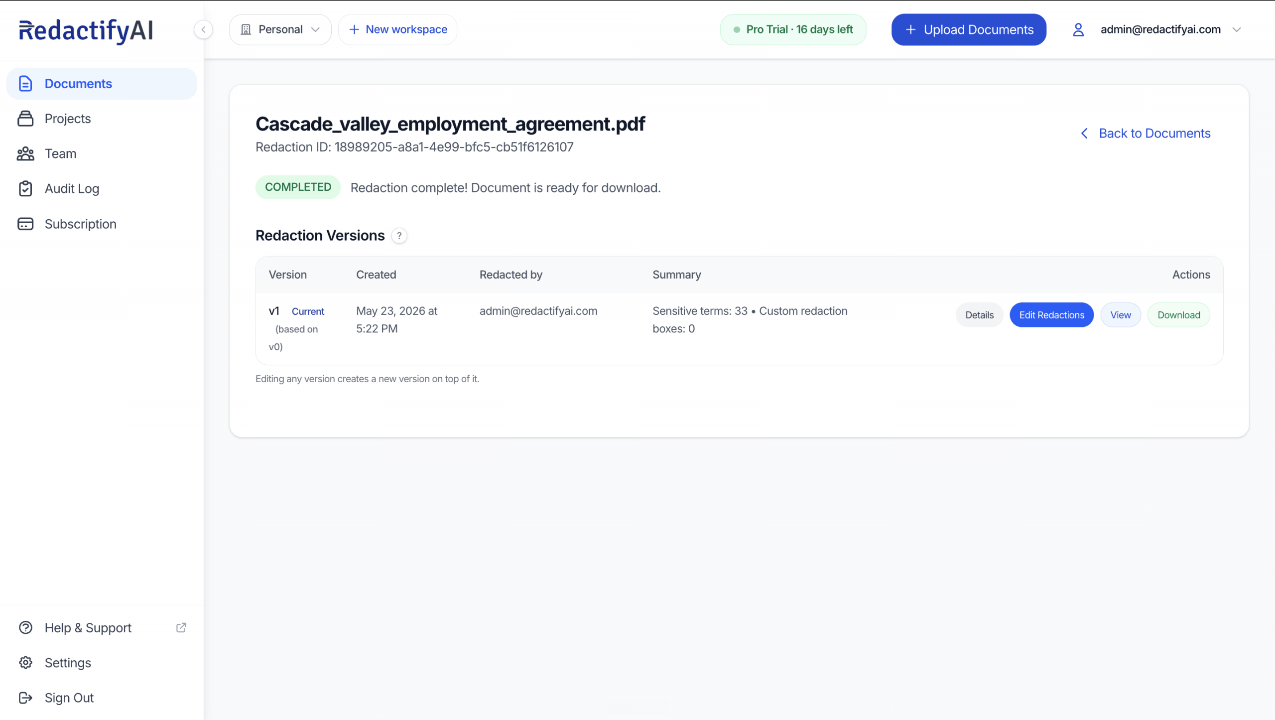Image resolution: width=1275 pixels, height=720 pixels.
Task: Click the Sensitive terms: 33 summary cell
Action: pos(750,320)
